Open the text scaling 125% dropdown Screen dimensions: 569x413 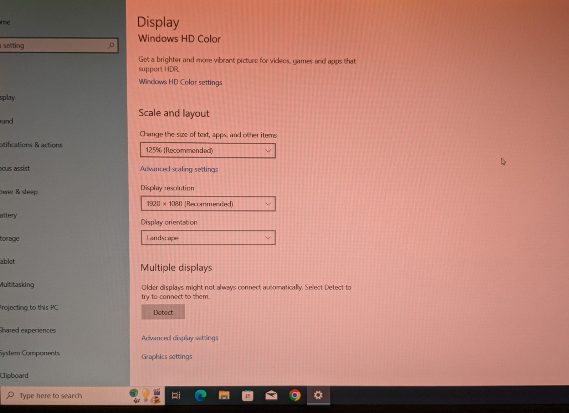pos(207,151)
